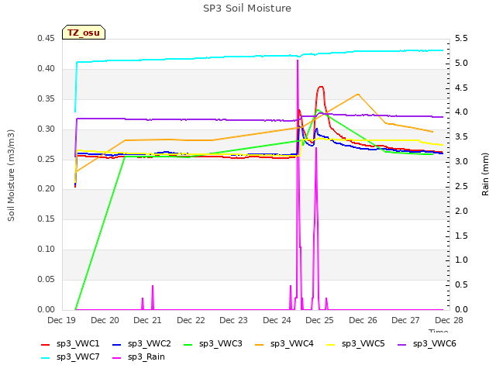Click the orange VWC4 peak near Dec 26

(x=358, y=95)
